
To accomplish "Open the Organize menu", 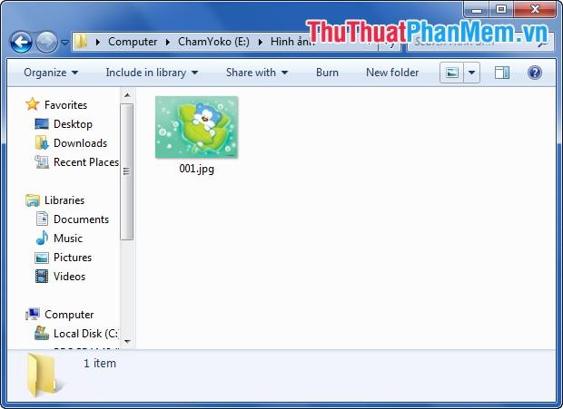I will 51,73.
